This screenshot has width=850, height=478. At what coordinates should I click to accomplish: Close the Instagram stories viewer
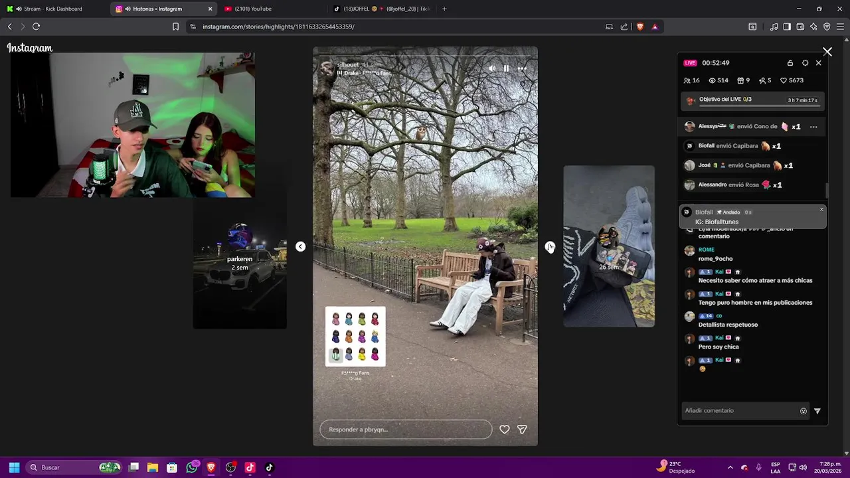click(827, 52)
